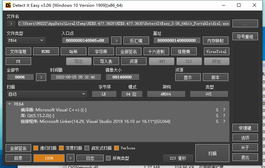Click the arrow button next to entry point address
265x168 pixels.
[116, 41]
